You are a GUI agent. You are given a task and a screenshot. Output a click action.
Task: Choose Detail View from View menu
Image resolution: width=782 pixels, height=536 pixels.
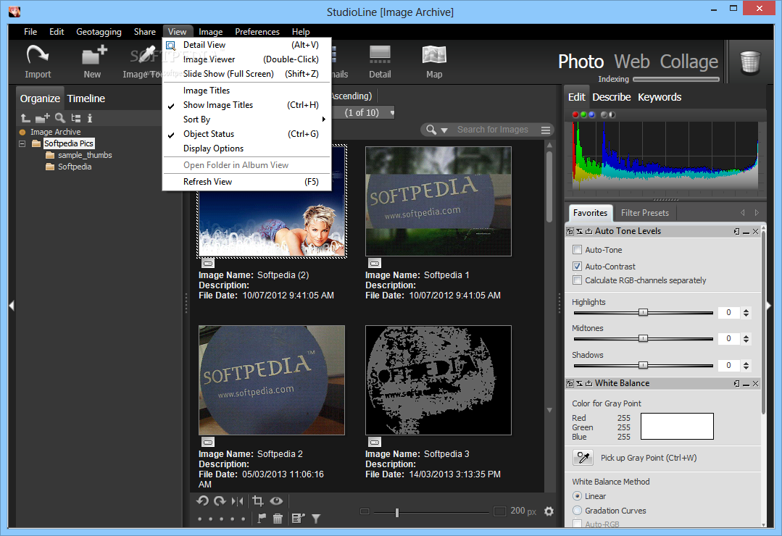(x=247, y=45)
